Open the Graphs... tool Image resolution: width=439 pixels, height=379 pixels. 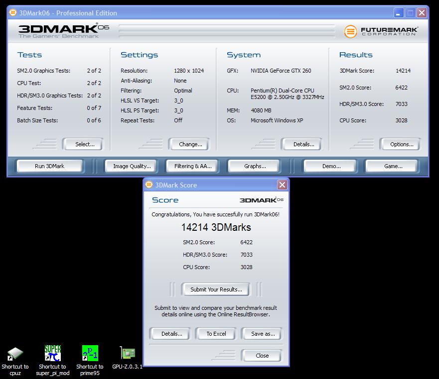[x=255, y=166]
